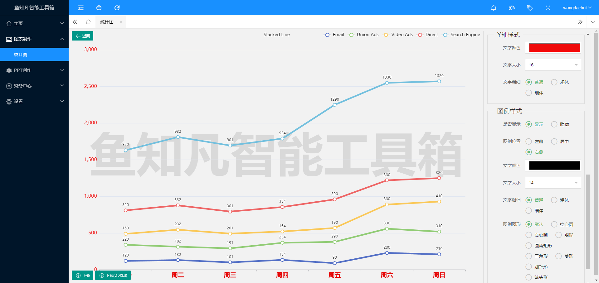Select 显示 to show the legend
This screenshot has height=283, width=599.
[534, 124]
